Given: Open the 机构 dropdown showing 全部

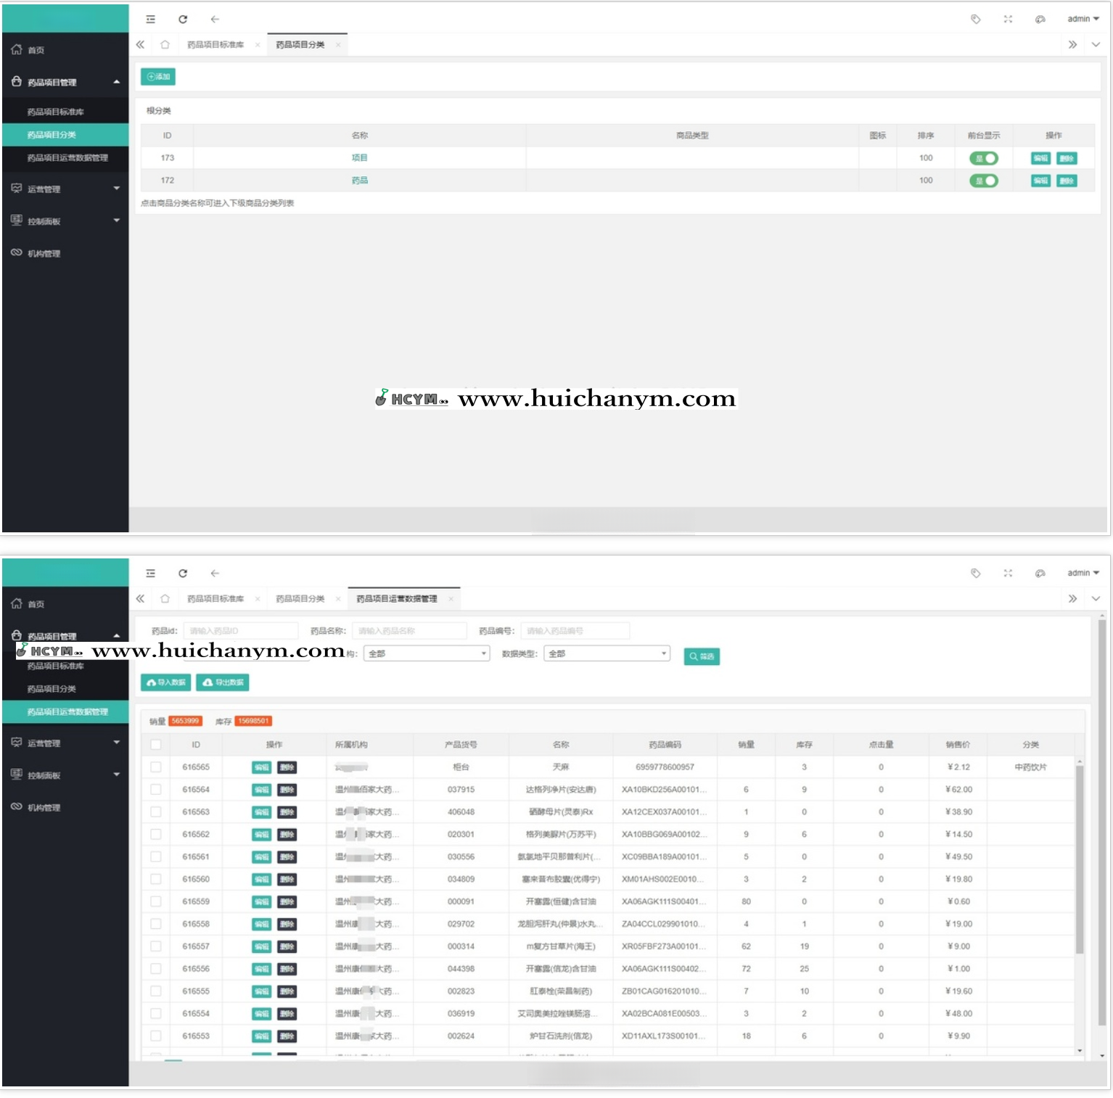Looking at the screenshot, I should (x=427, y=653).
